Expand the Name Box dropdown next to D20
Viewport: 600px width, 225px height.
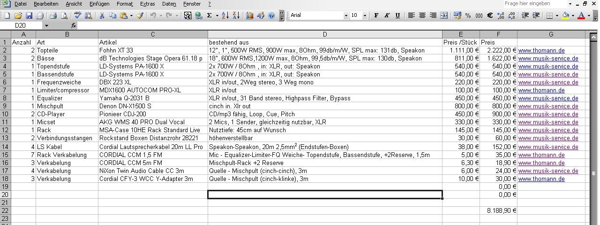[46, 25]
